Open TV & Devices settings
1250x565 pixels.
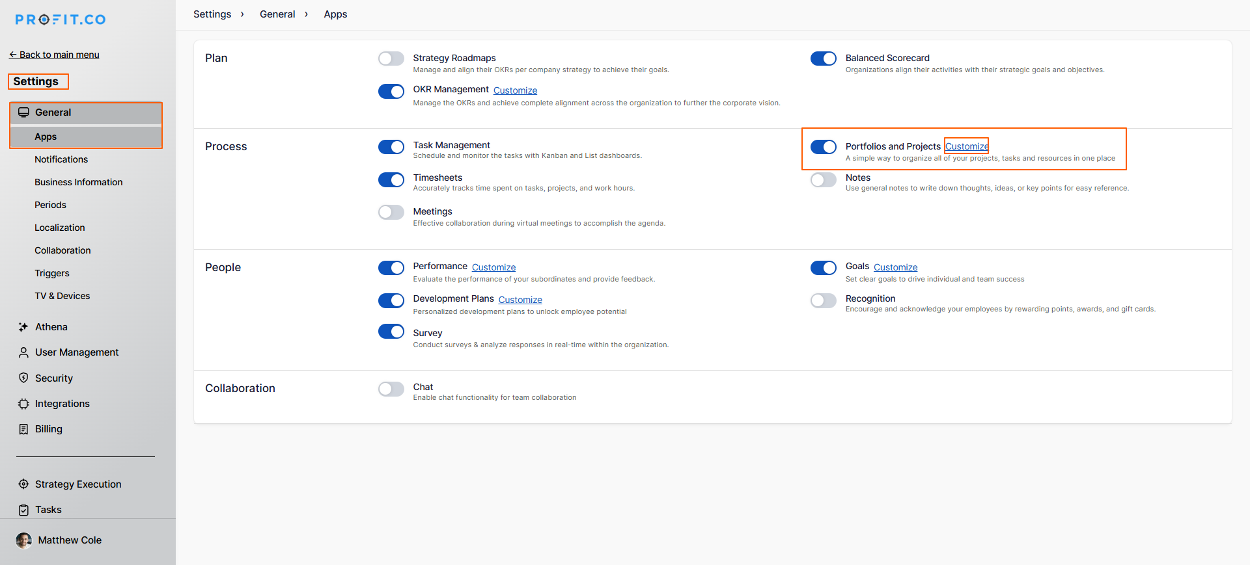(62, 296)
